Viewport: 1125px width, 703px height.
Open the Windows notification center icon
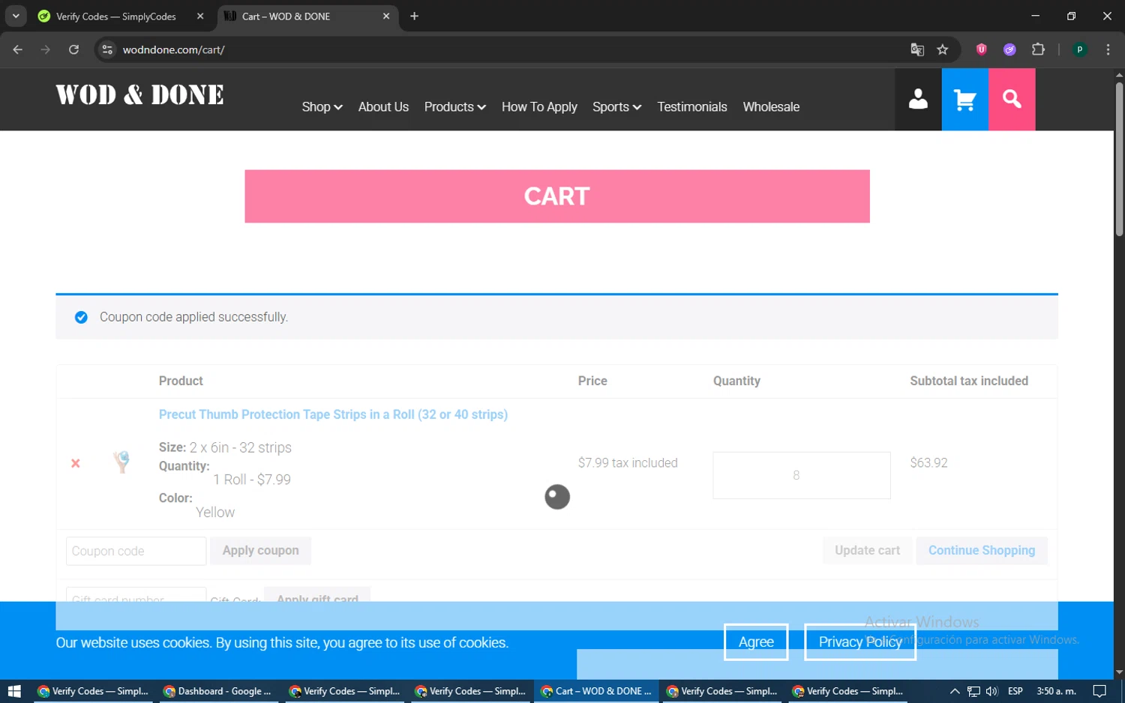coord(1099,691)
